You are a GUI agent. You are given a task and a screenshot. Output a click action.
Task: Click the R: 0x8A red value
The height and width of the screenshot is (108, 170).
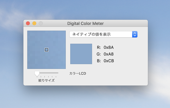point(105,47)
